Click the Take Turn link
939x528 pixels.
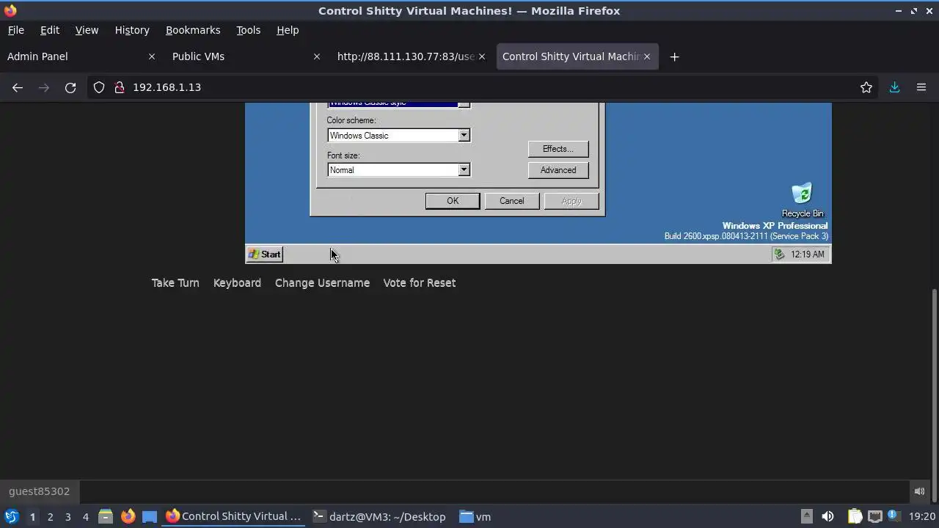(175, 283)
